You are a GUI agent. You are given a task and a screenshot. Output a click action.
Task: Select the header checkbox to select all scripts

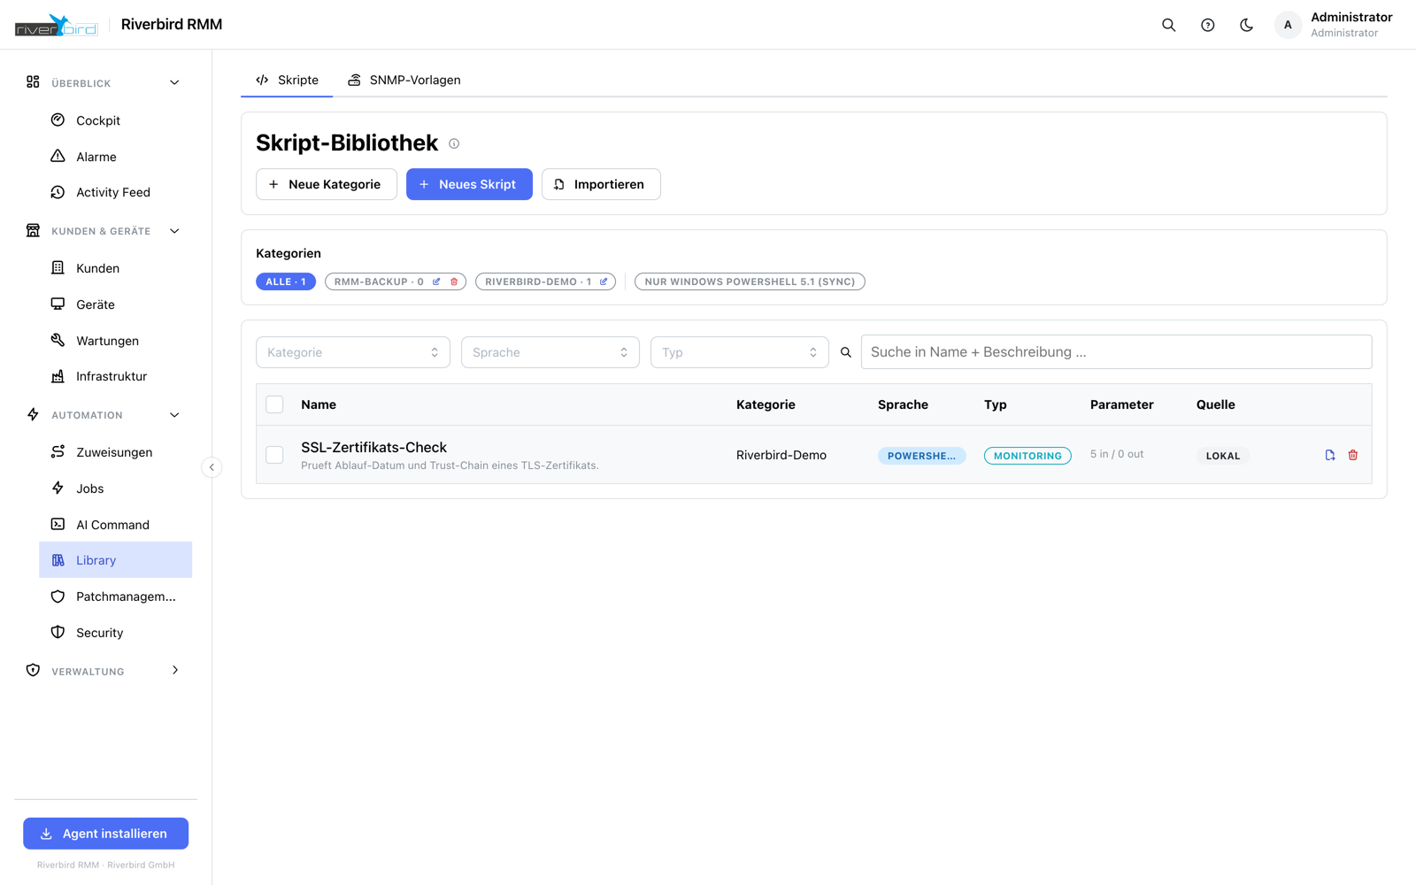274,404
